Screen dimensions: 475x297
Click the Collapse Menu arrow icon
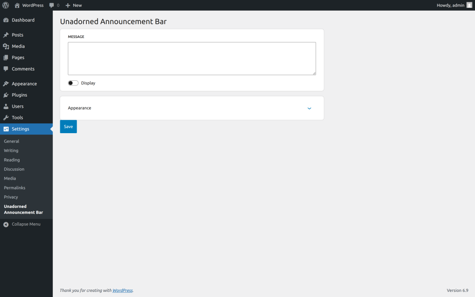tap(6, 225)
